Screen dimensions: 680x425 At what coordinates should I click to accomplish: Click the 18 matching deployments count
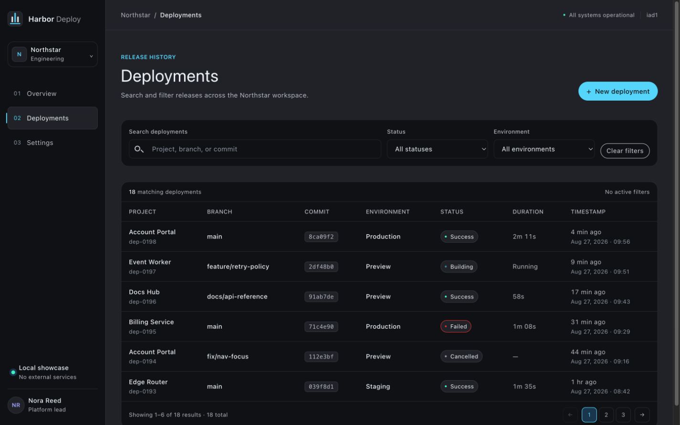165,192
